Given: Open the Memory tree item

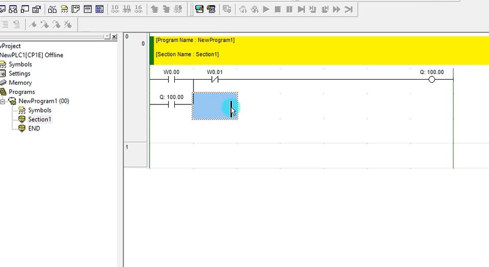Looking at the screenshot, I should 20,83.
